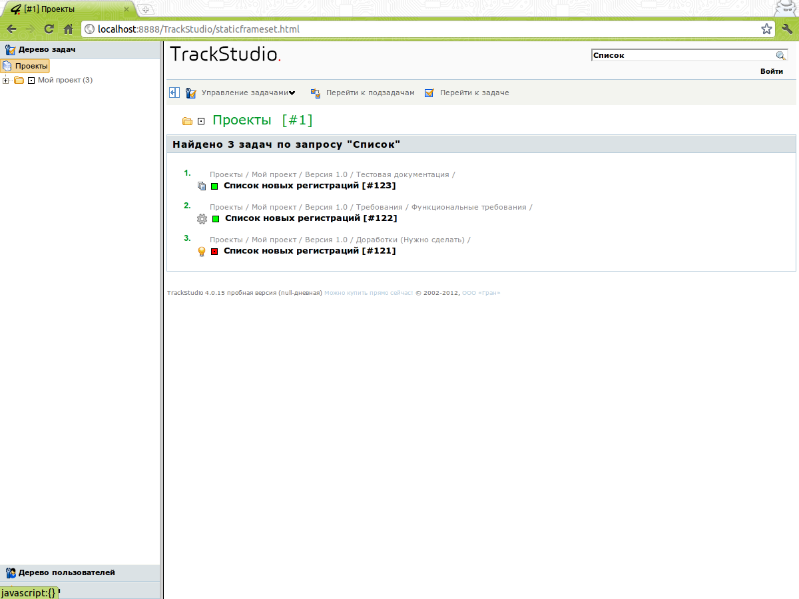Click the Дерево задач panel header text
Screen dimensions: 799x599
coord(47,49)
